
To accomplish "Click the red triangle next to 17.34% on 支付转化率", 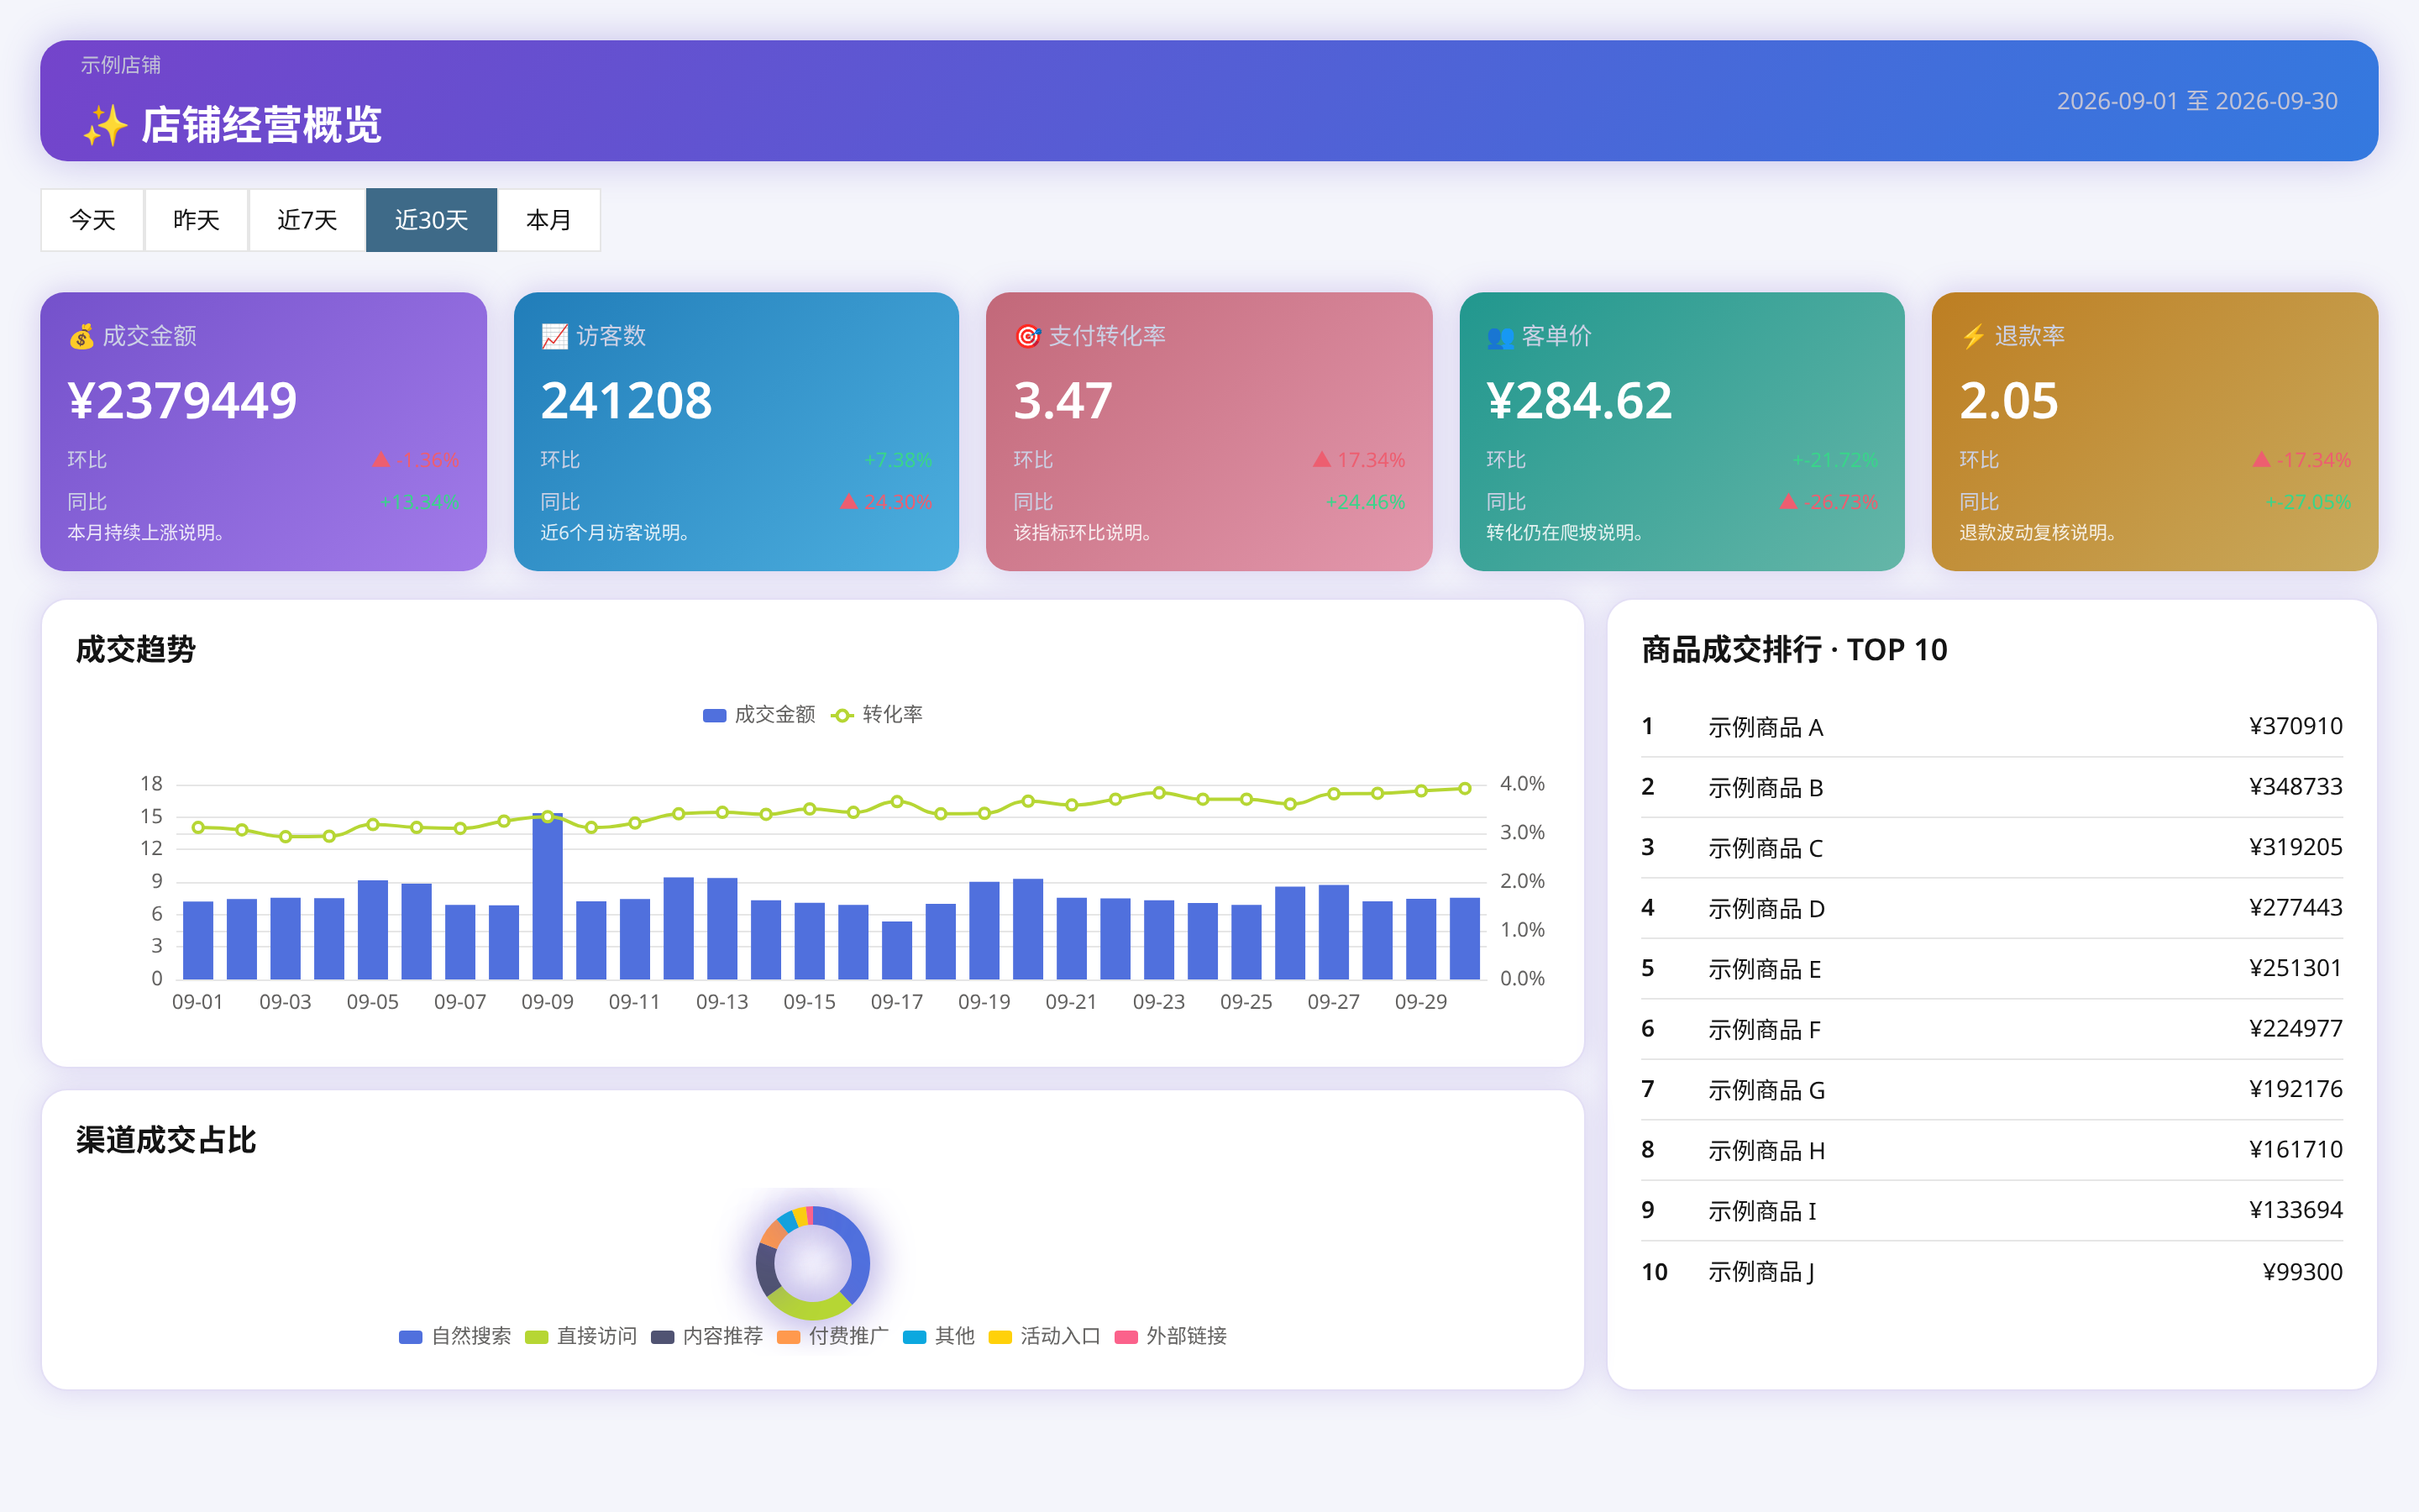I will (1321, 459).
